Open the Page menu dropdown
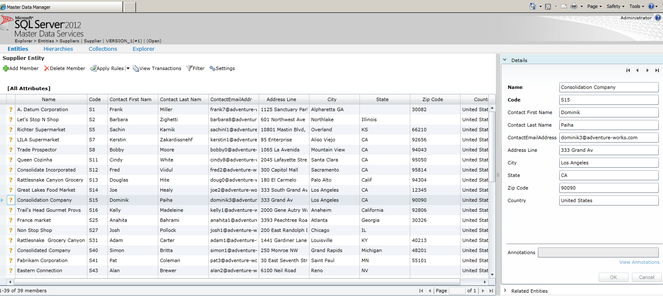 coord(594,6)
